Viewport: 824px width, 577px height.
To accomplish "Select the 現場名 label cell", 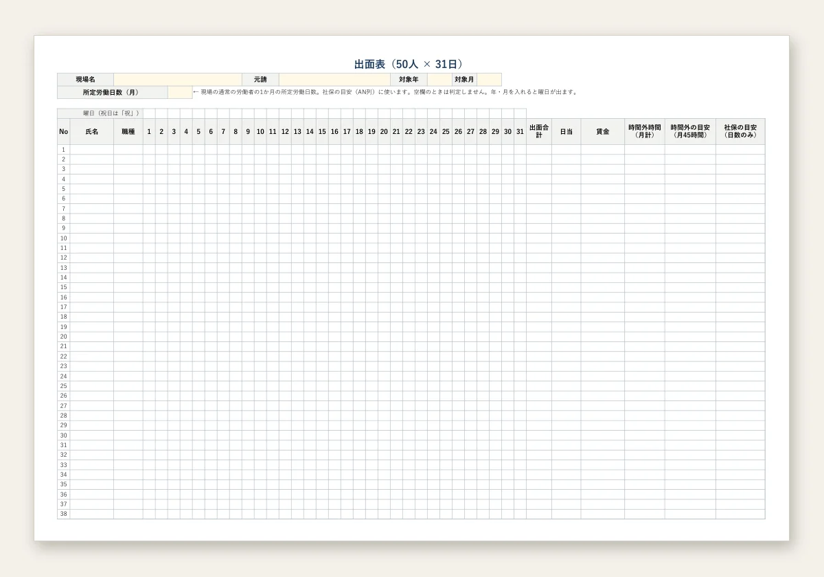I will (x=86, y=80).
